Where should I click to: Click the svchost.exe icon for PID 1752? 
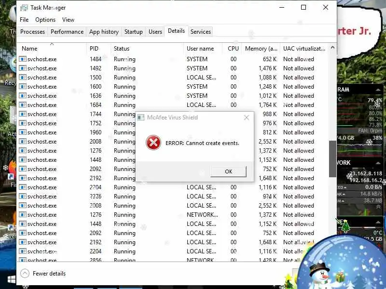(23, 123)
